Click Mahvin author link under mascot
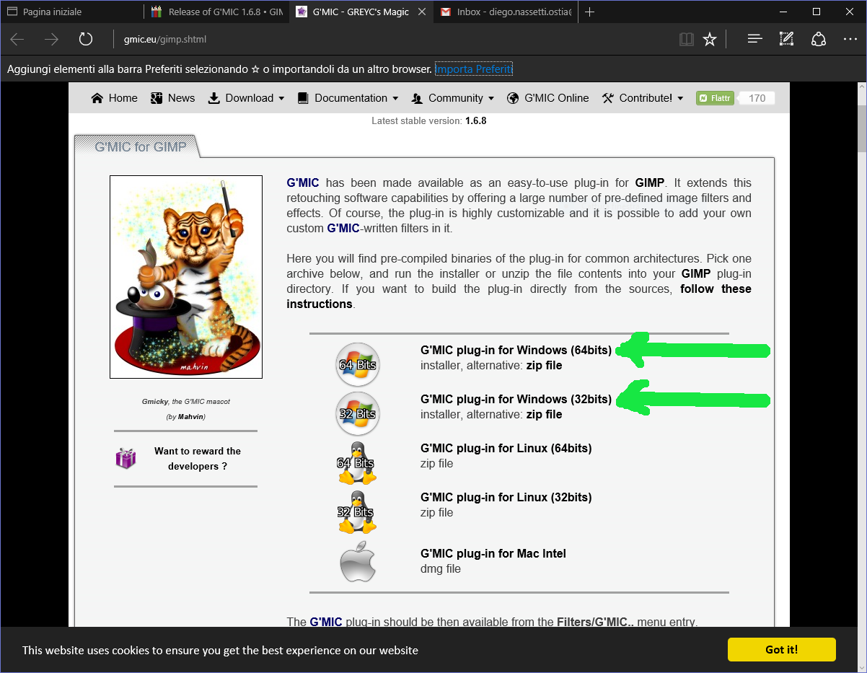Image resolution: width=867 pixels, height=673 pixels. pos(191,417)
